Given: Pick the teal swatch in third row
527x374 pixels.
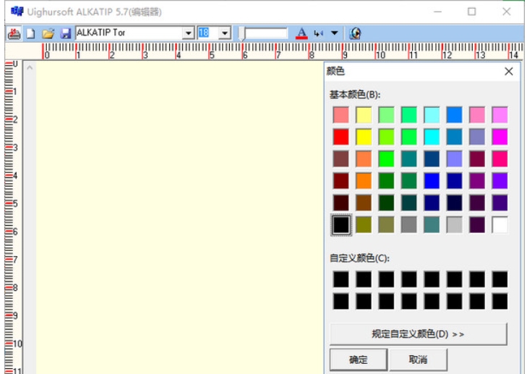Looking at the screenshot, I should [x=409, y=158].
